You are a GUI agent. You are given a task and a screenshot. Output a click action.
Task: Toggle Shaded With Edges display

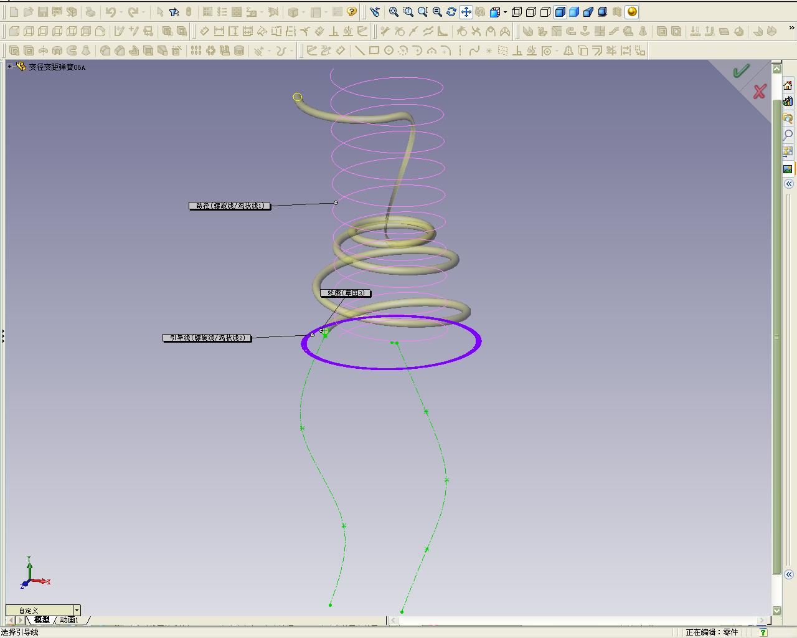559,12
